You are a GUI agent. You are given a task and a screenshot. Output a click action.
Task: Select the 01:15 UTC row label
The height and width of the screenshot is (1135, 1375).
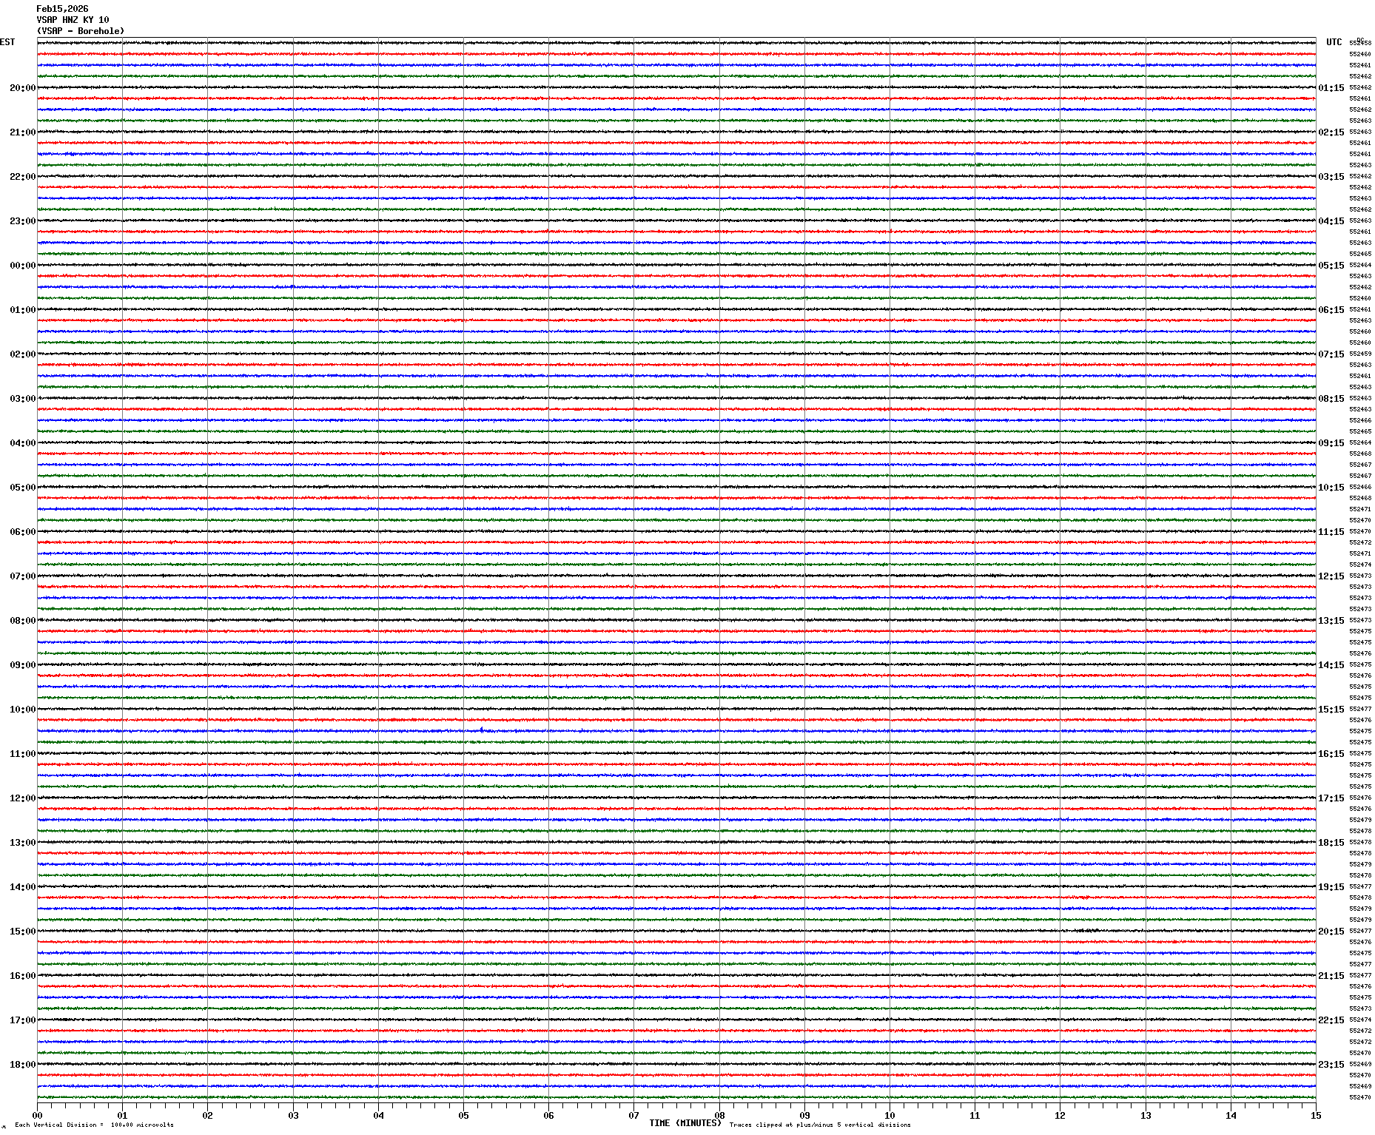click(x=1331, y=88)
